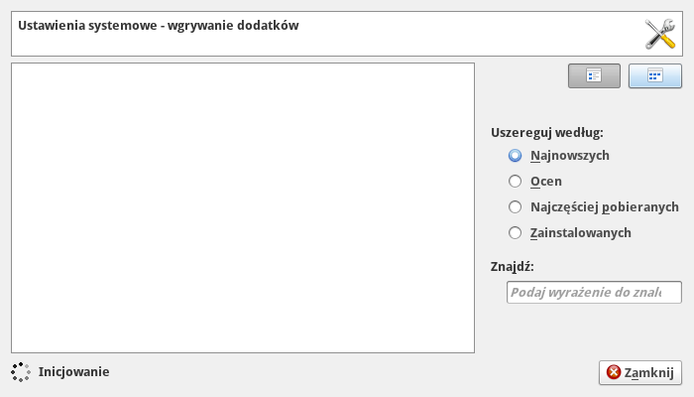
Task: Click the wrench and screwdriver settings icon
Action: 660,34
